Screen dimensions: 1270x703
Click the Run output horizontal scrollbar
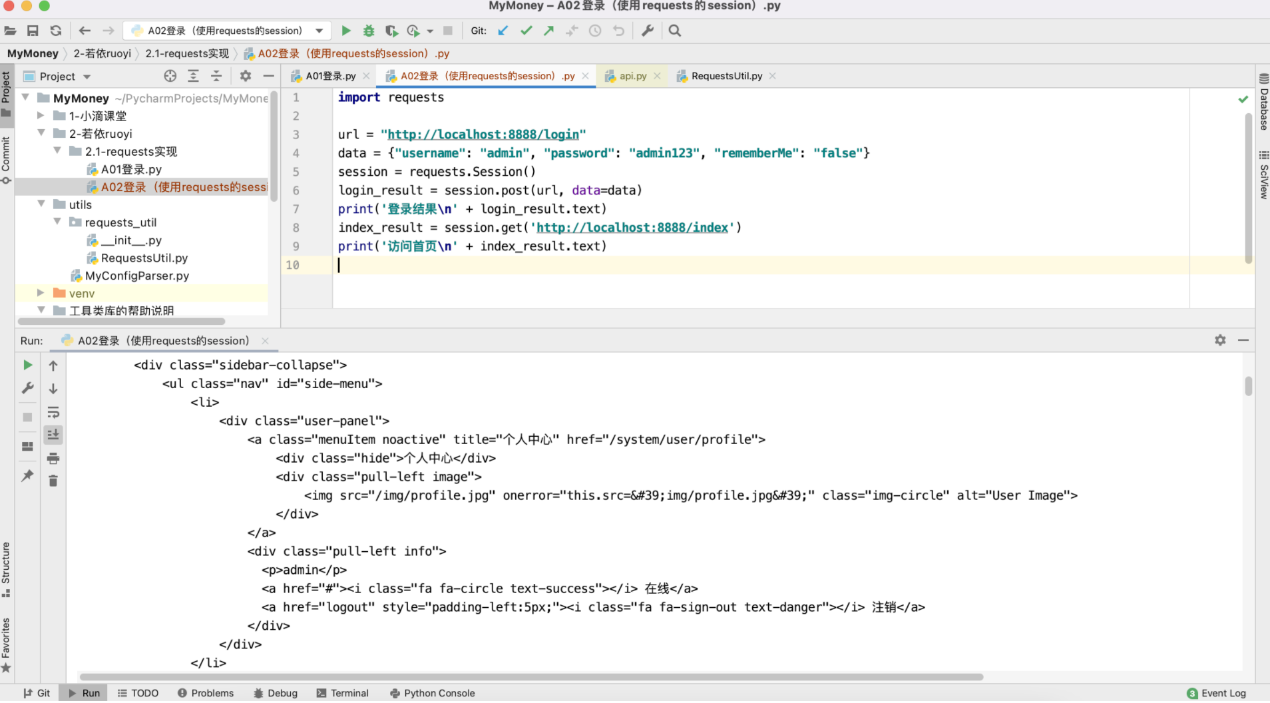(531, 677)
